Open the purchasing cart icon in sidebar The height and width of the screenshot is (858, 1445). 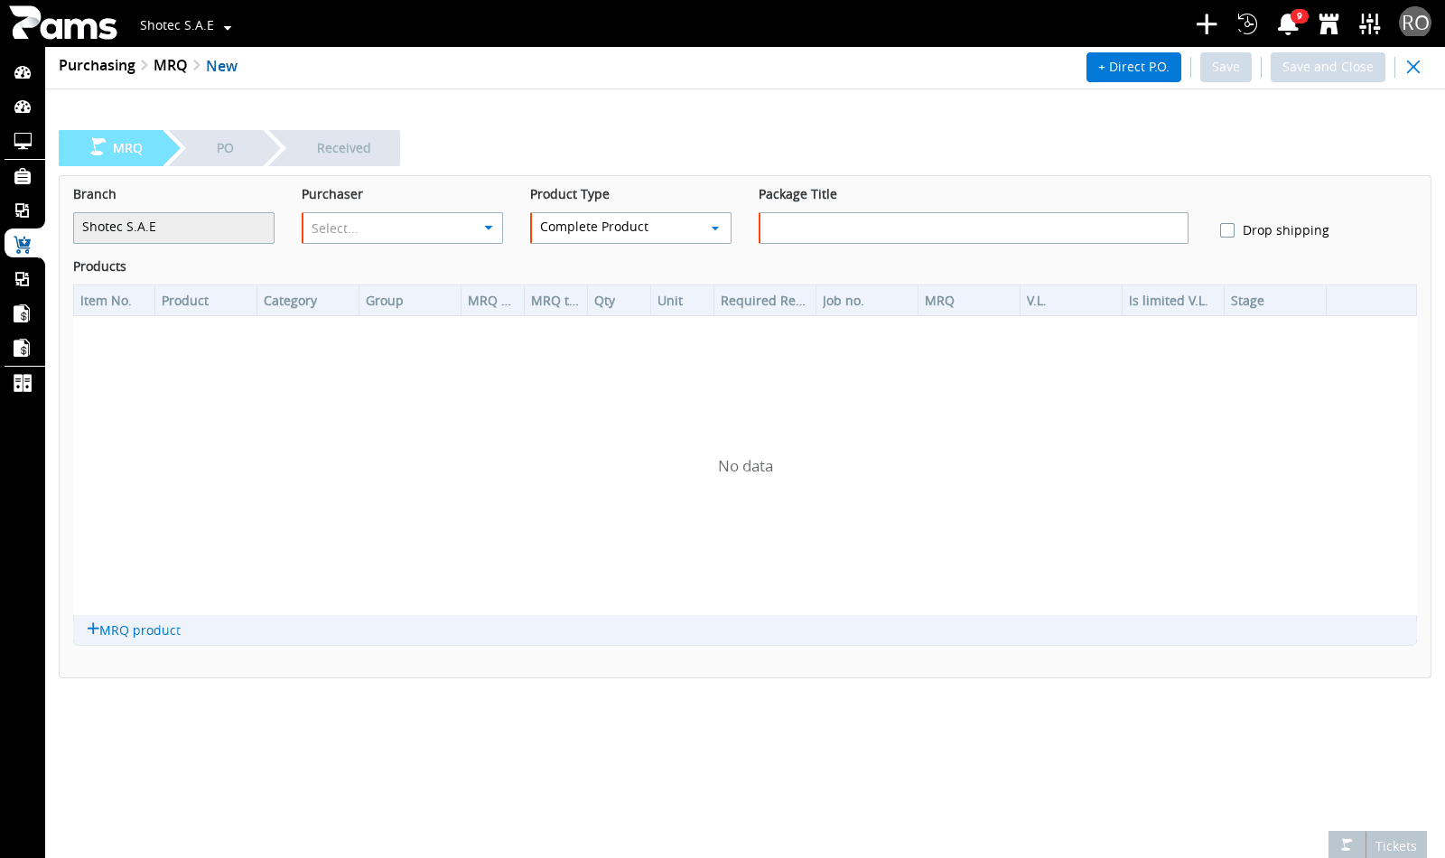[23, 245]
